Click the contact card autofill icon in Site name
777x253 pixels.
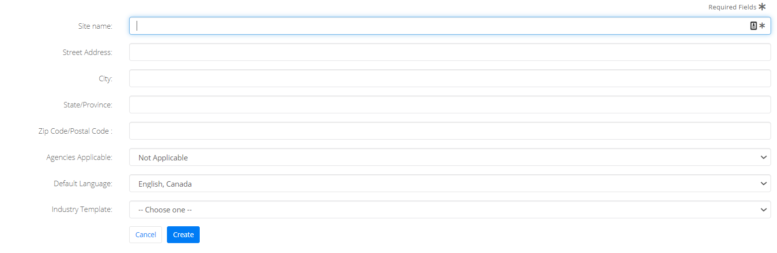click(x=753, y=26)
